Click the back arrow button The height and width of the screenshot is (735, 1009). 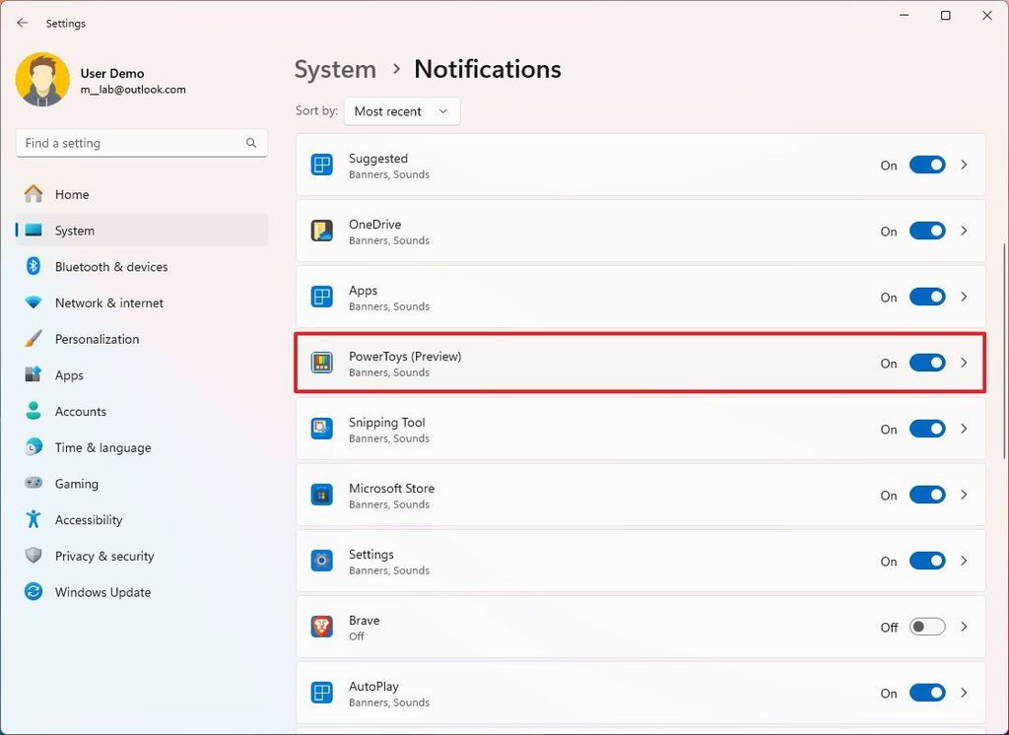(22, 23)
